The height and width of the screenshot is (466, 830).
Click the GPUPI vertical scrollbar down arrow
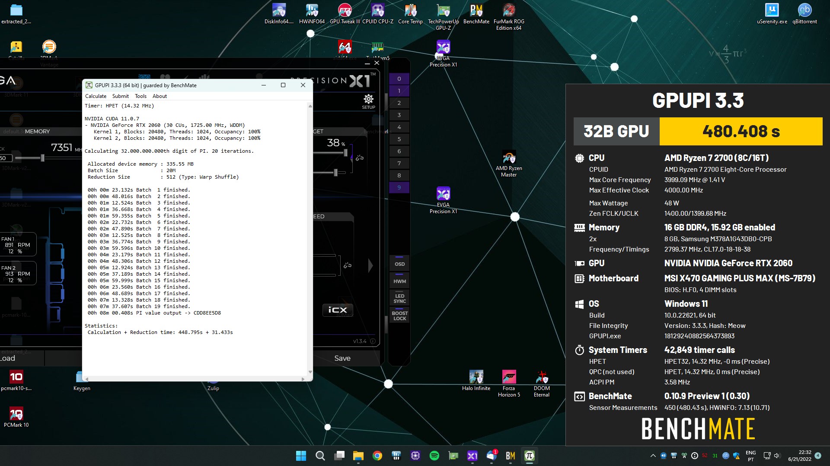310,372
